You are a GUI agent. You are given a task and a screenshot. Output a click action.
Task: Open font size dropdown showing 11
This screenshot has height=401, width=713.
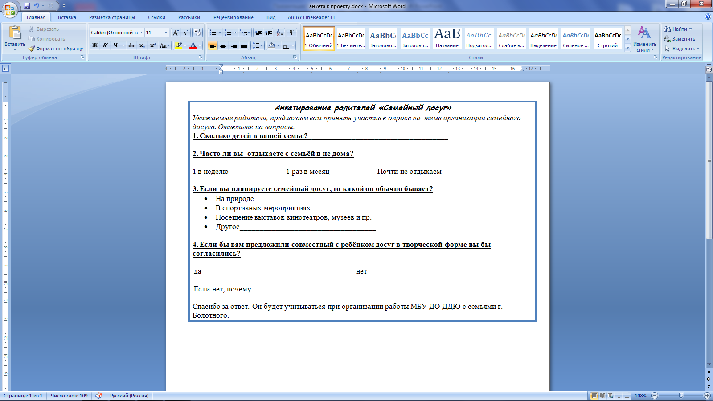[166, 33]
